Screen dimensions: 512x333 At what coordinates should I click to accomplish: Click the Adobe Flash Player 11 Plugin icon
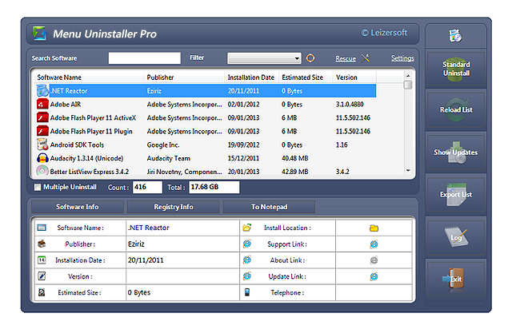tap(42, 131)
